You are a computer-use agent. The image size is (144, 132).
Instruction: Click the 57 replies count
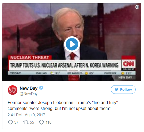pos(16,122)
